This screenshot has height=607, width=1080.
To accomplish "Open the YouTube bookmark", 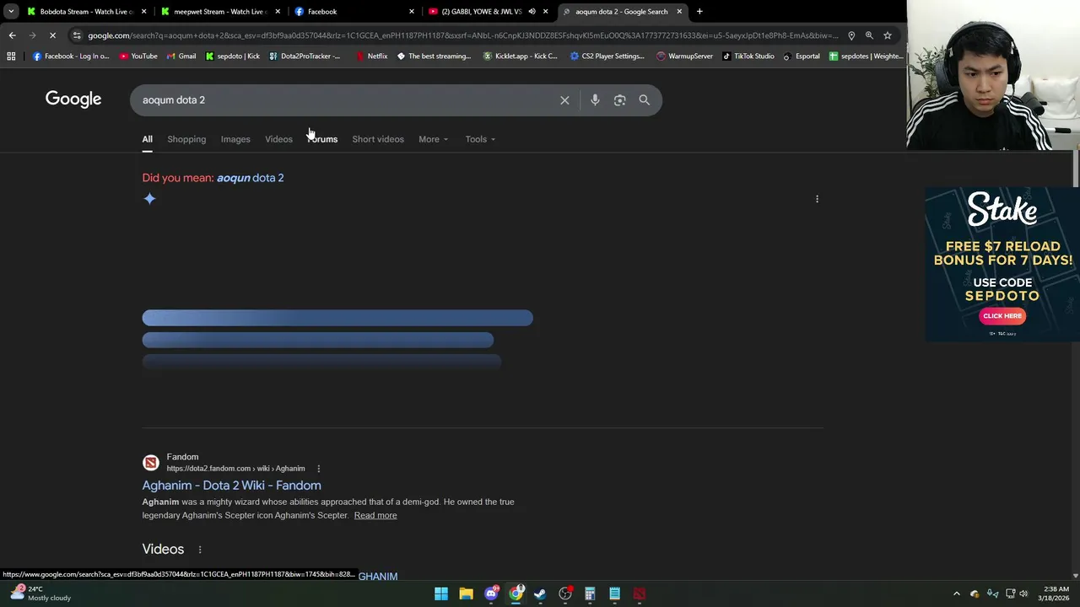I will 138,56.
